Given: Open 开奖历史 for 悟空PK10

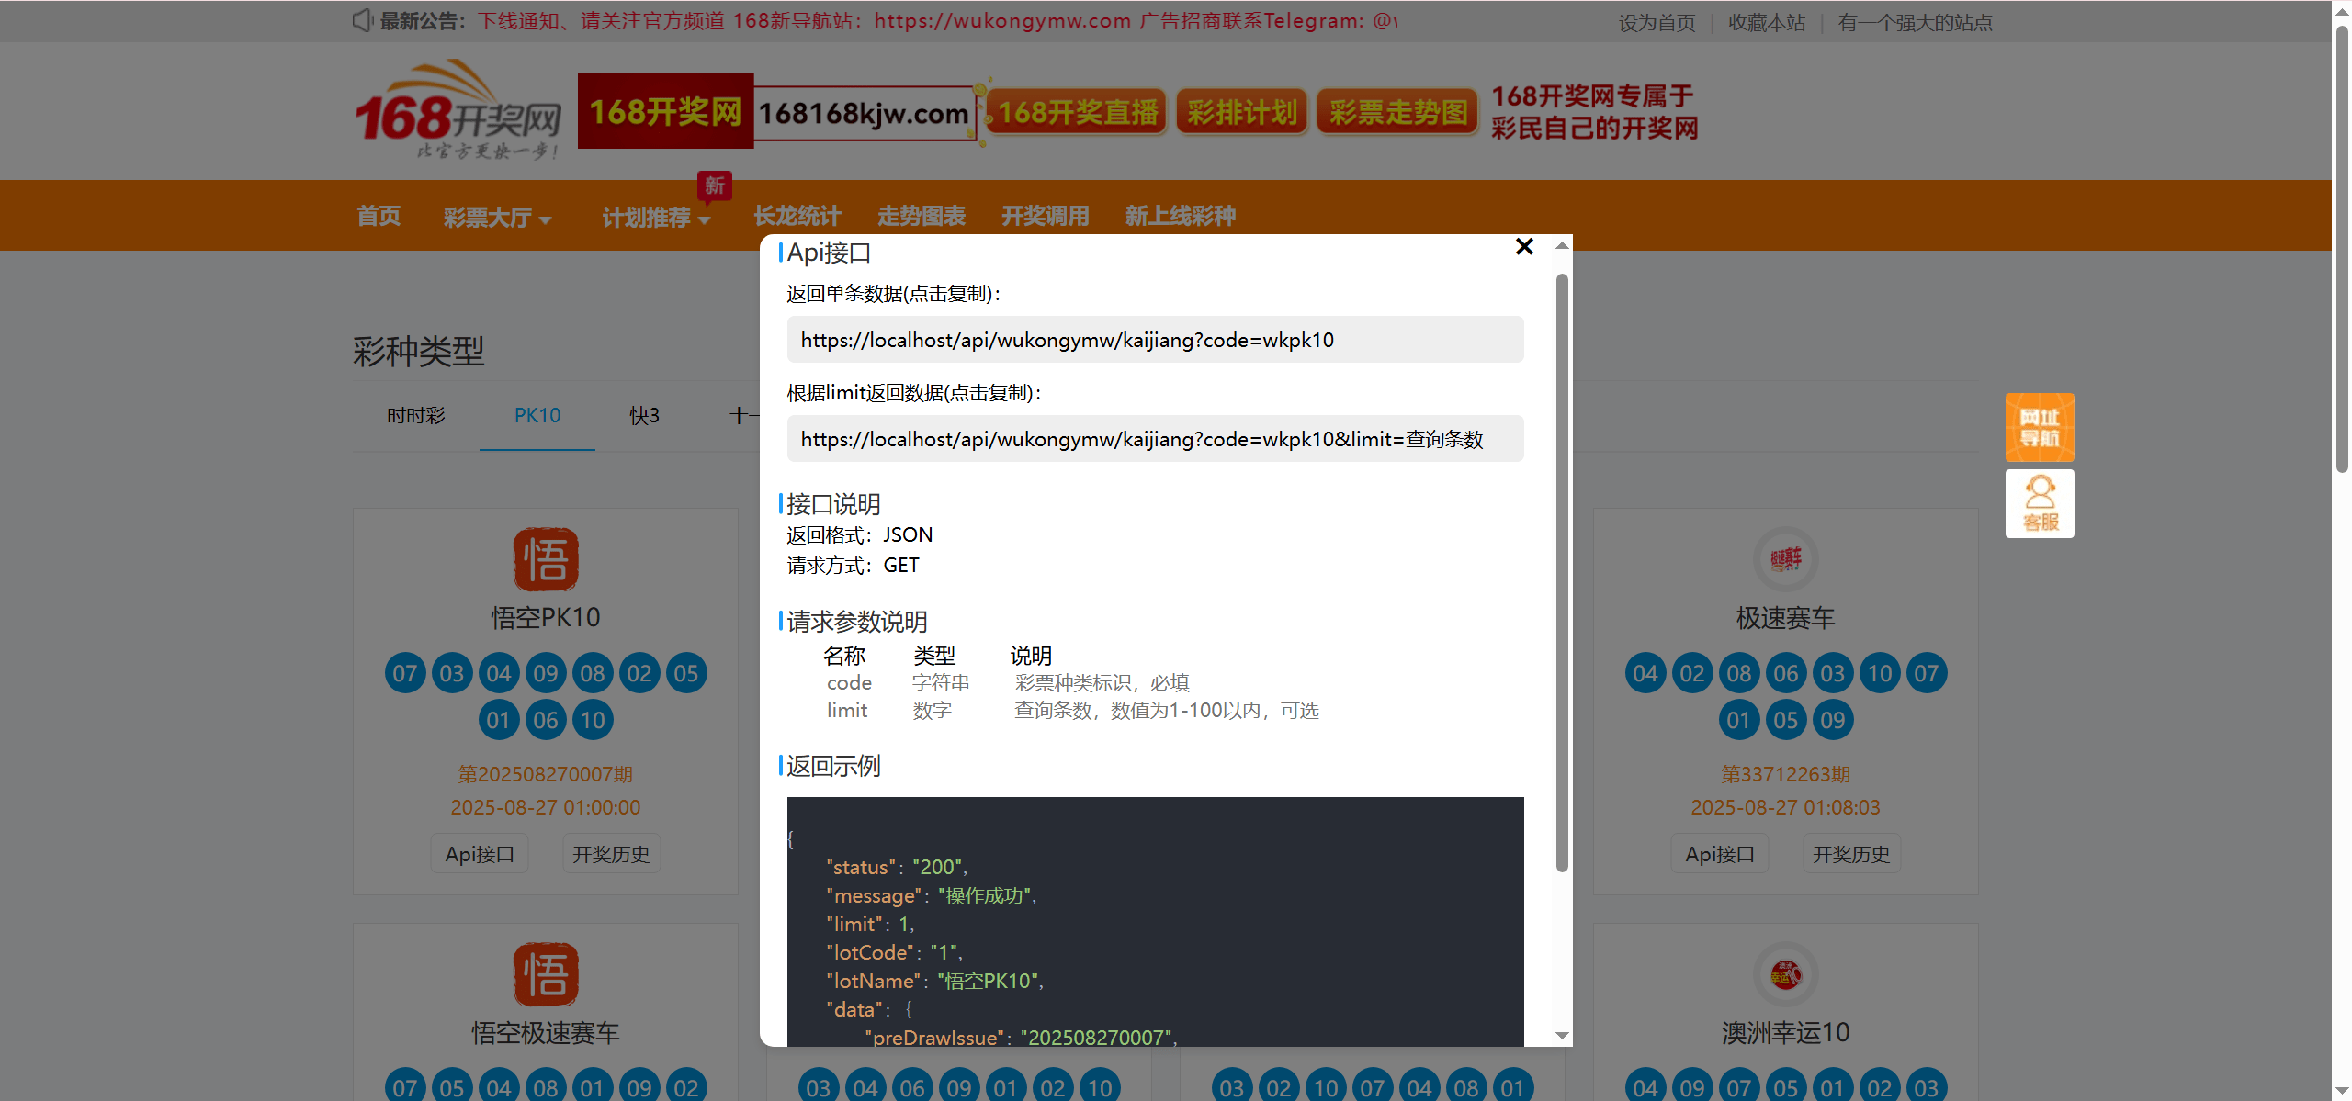Looking at the screenshot, I should [611, 854].
